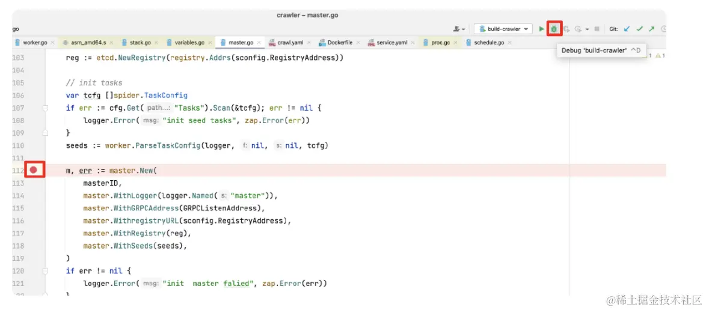This screenshot has width=706, height=310.
Task: Open the service.yaml tab
Action: pyautogui.click(x=391, y=43)
